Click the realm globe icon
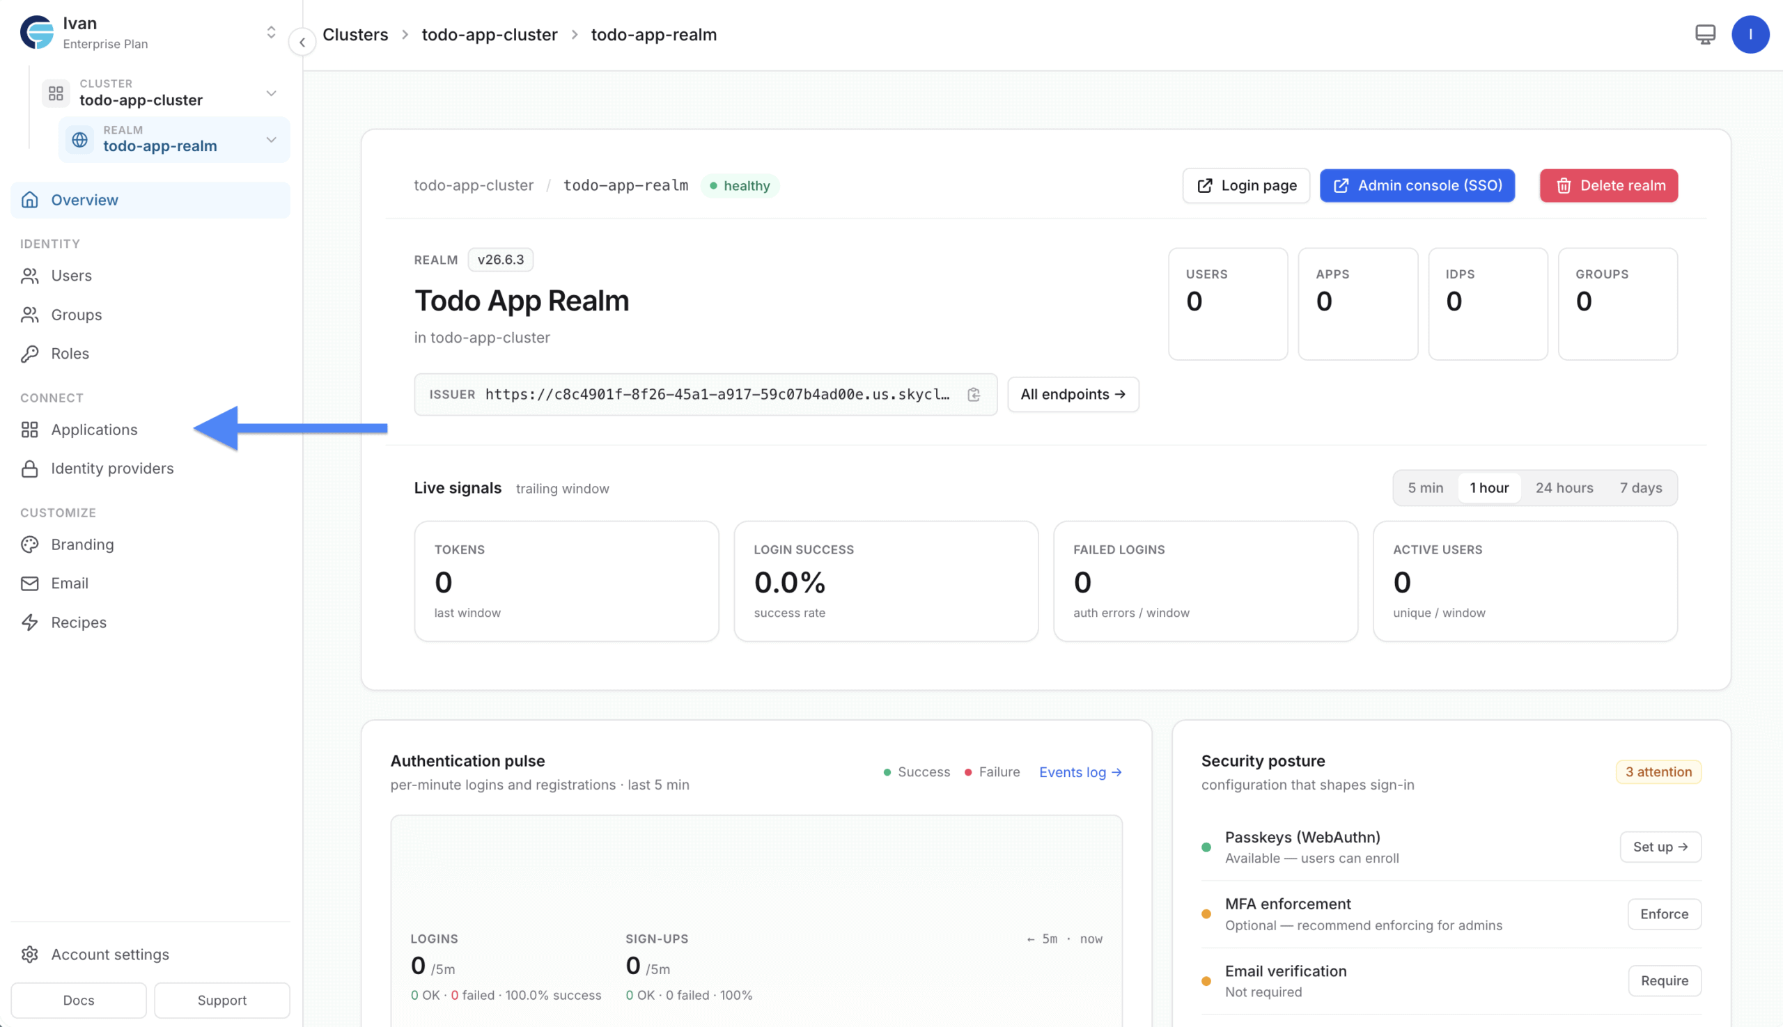1783x1027 pixels. pyautogui.click(x=79, y=140)
